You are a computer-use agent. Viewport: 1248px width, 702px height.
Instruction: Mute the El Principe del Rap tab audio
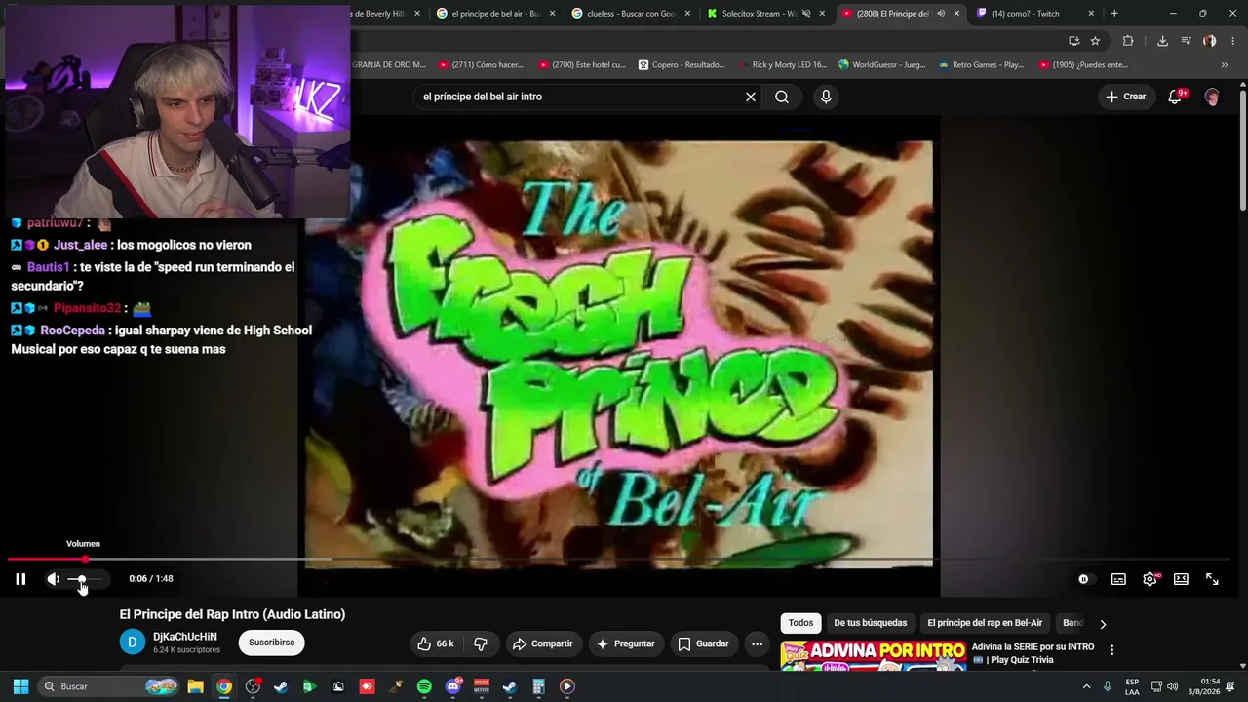pos(941,14)
